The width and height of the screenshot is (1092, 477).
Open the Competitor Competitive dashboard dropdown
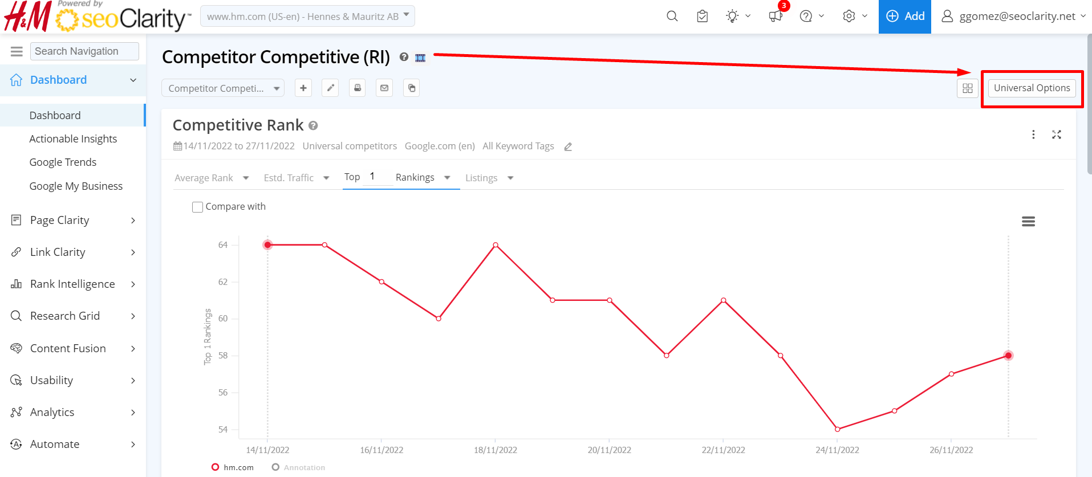click(x=223, y=88)
